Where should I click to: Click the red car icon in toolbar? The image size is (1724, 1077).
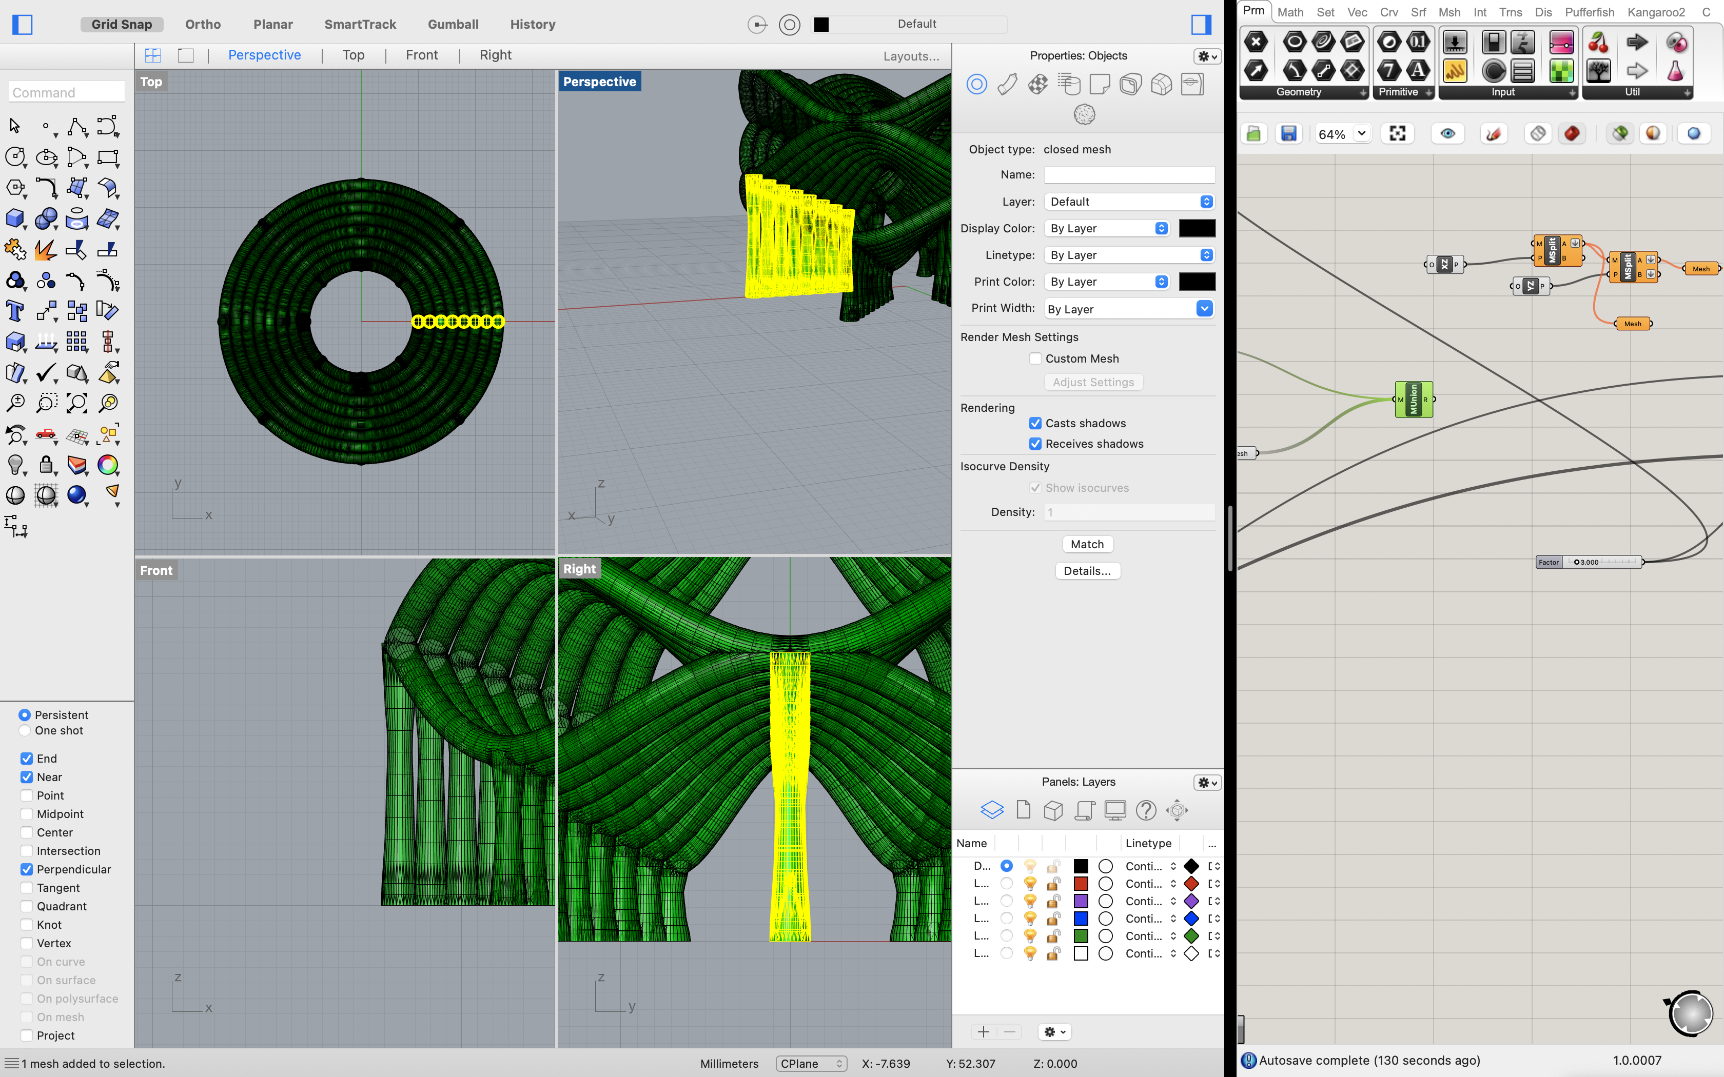click(x=46, y=434)
